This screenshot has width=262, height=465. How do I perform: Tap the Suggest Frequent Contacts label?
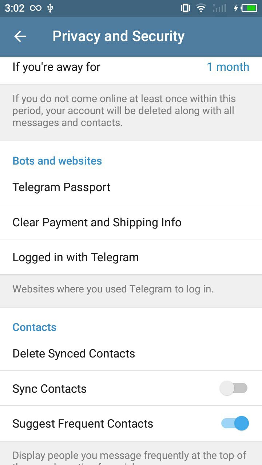(83, 424)
